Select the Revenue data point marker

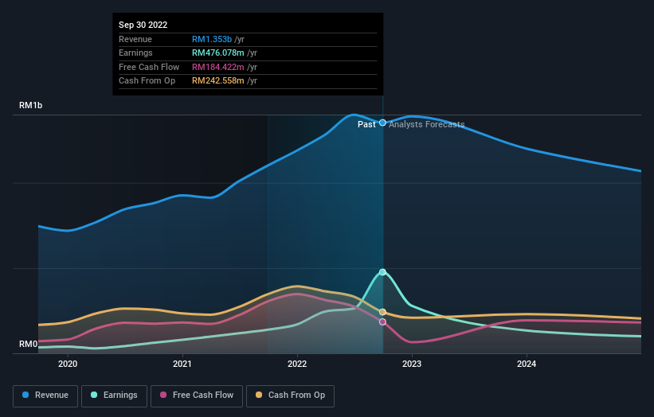point(382,123)
